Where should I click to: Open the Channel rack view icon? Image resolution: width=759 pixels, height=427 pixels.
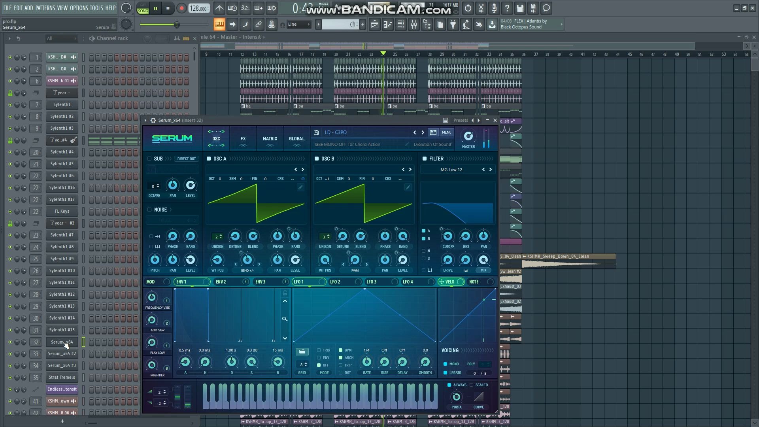coord(401,25)
